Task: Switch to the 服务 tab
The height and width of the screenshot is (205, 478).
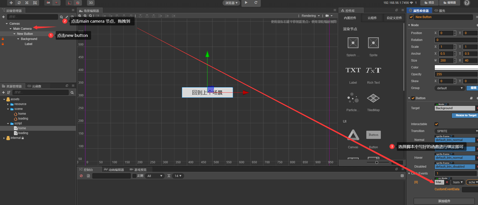Action: click(440, 11)
